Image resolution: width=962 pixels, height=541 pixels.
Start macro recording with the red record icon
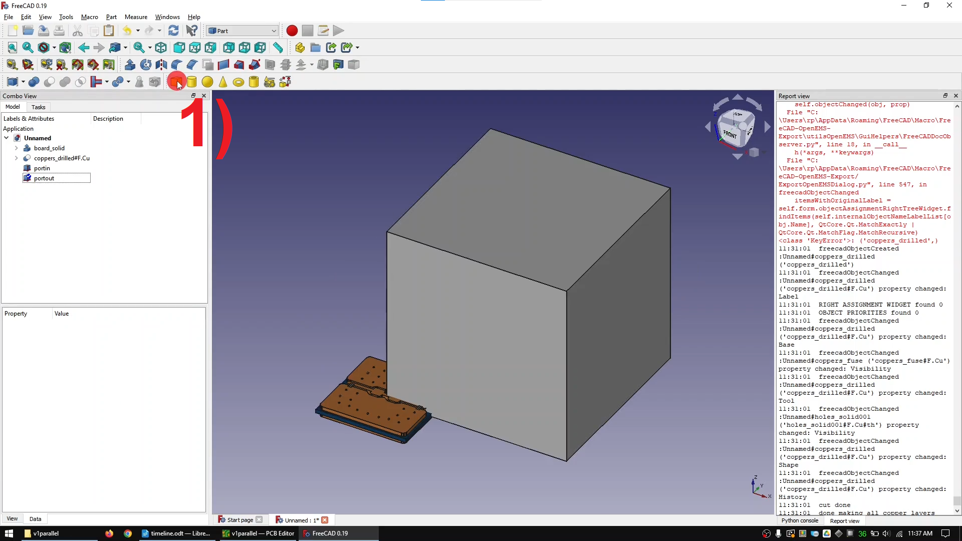click(292, 31)
